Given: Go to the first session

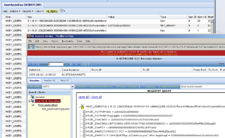Looking at the screenshot, I should (31, 64).
